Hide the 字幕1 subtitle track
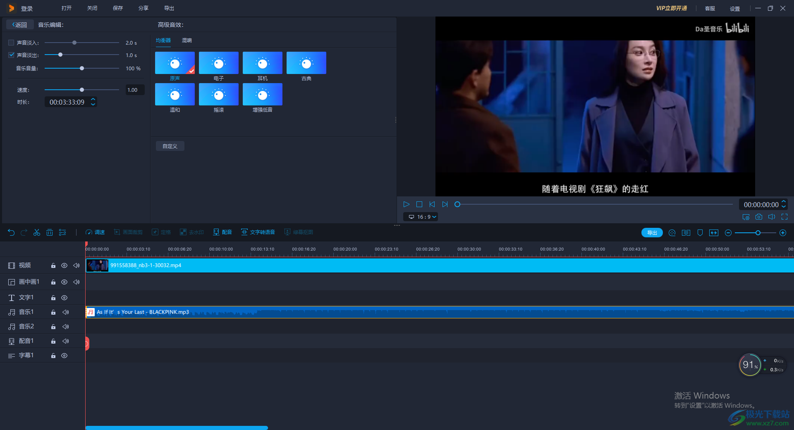 coord(65,356)
